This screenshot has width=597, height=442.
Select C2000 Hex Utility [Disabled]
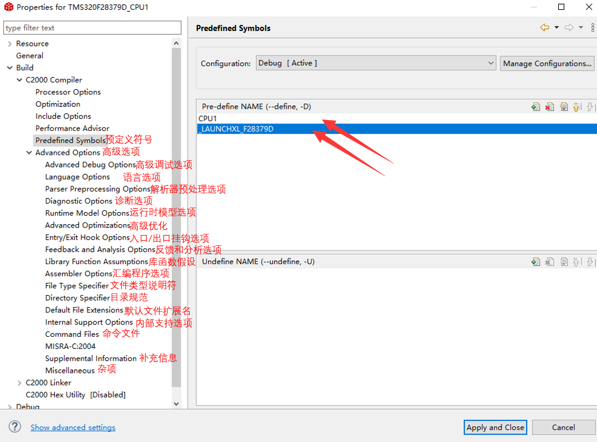click(x=75, y=395)
